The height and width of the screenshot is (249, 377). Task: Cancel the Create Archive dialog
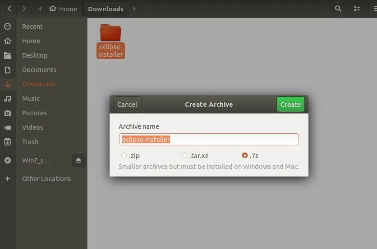(127, 104)
